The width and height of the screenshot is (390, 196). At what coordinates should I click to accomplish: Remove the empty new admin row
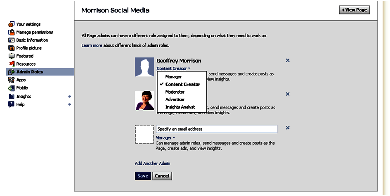pyautogui.click(x=288, y=128)
